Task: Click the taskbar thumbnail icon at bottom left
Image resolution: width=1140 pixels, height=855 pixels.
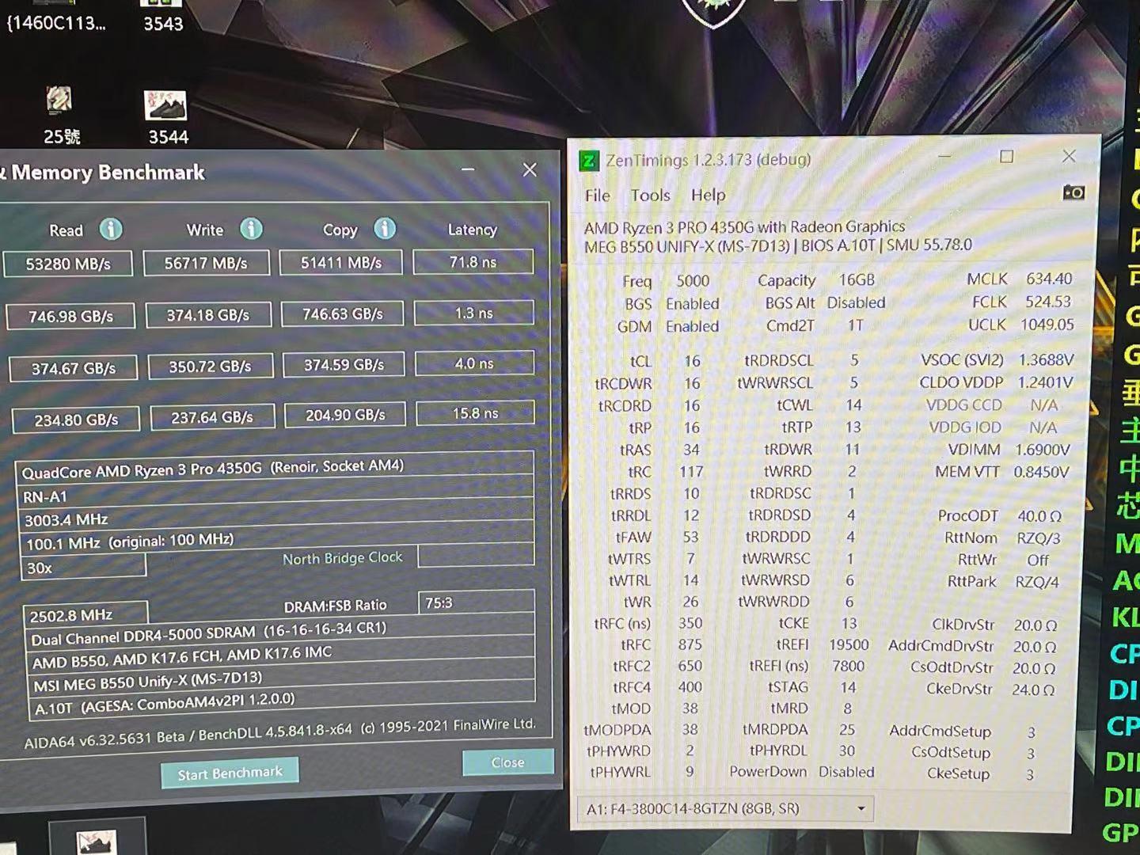Action: tap(97, 838)
